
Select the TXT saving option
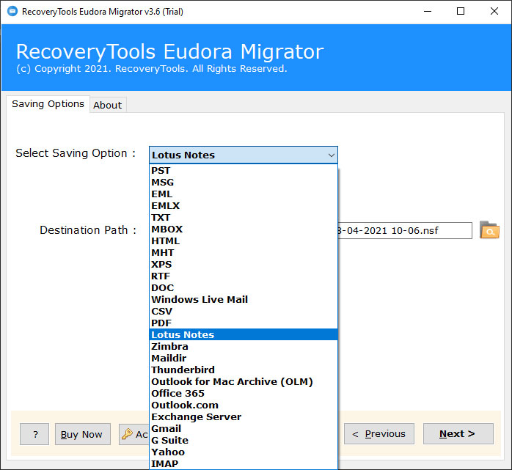pos(244,217)
